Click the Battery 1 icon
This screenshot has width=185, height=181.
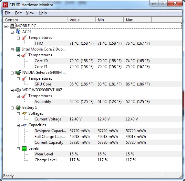click(18, 107)
